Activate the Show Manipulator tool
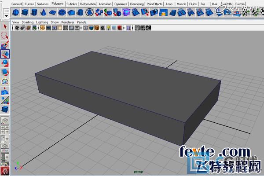Viewport: 264px width, 176px height. click(5, 100)
